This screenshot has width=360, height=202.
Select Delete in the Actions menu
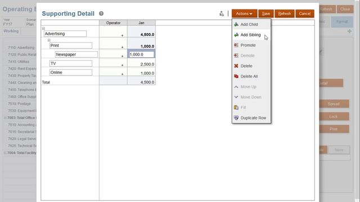(251, 66)
